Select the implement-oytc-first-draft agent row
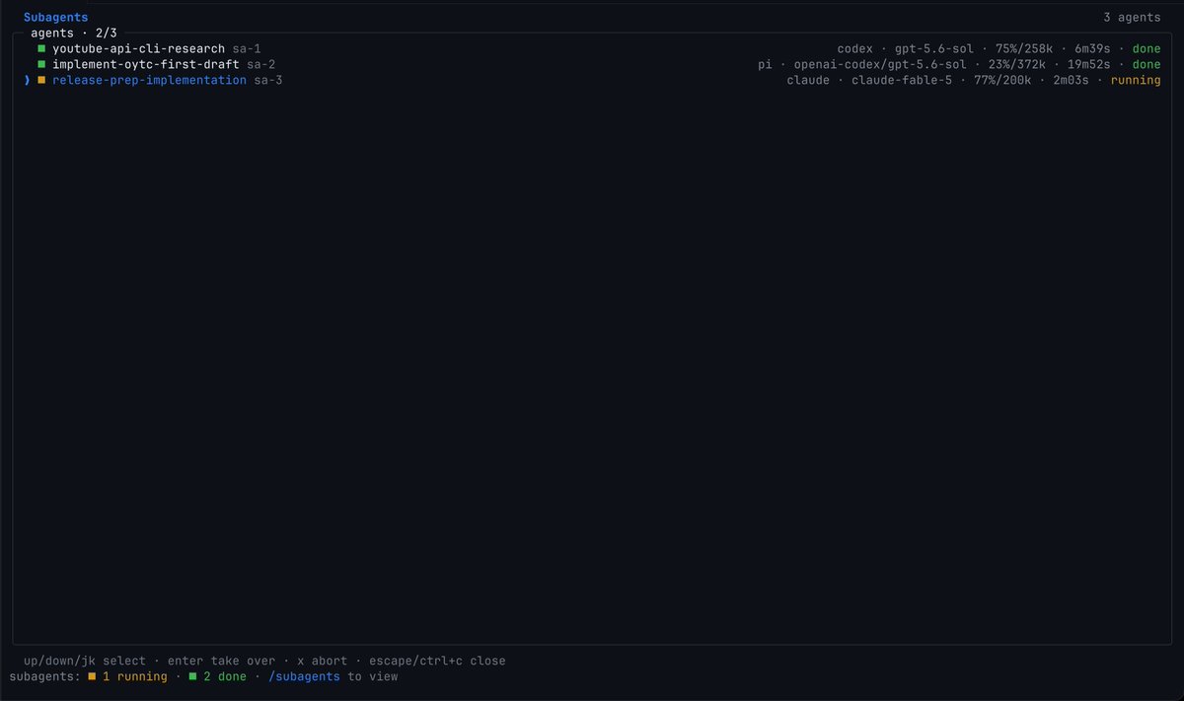Screen dimensions: 1184x701 tap(592, 64)
